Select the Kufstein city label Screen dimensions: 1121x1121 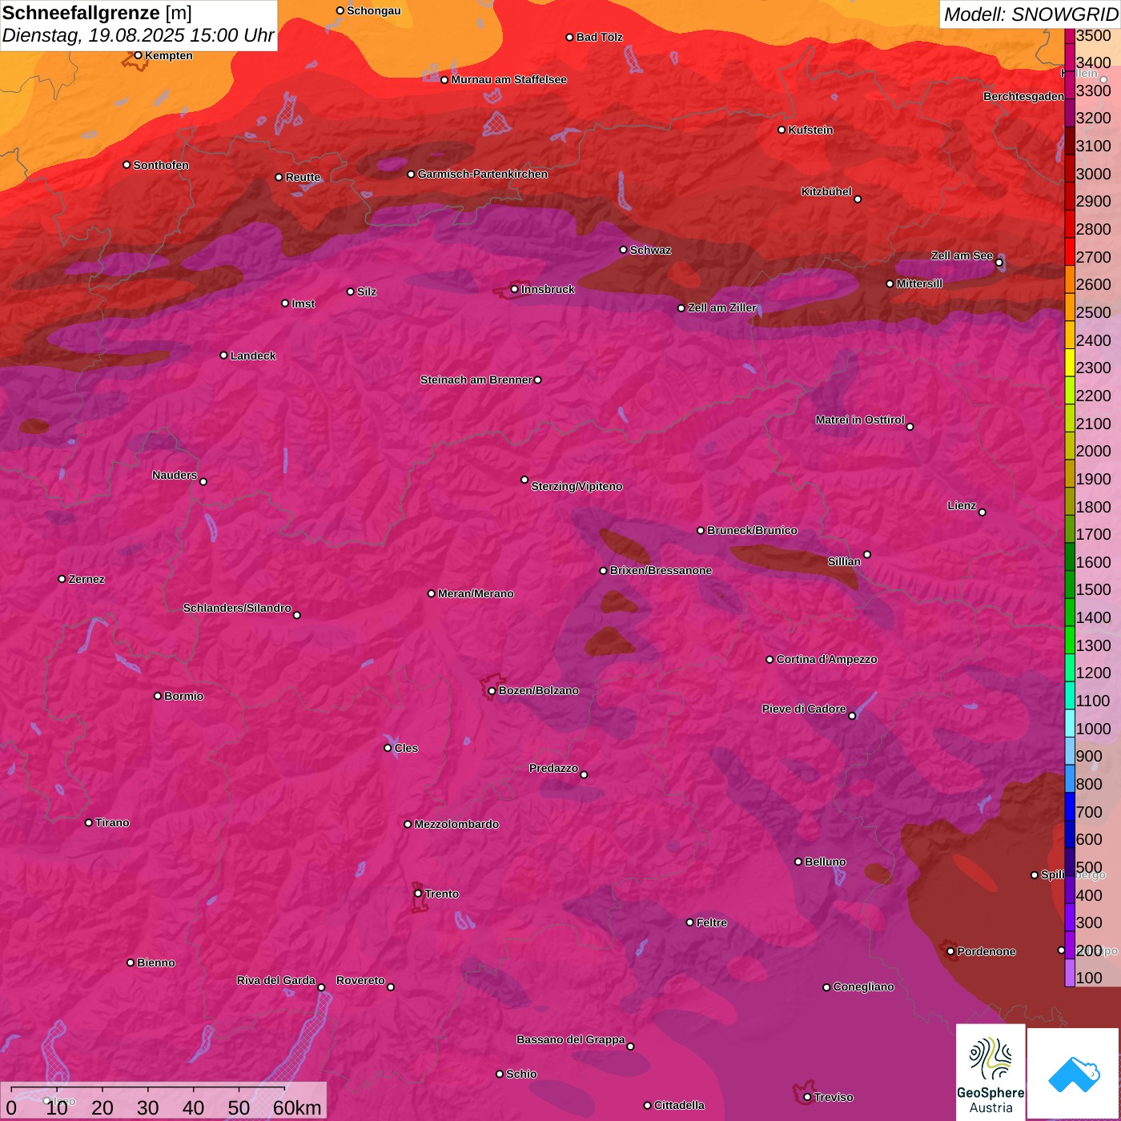point(810,130)
